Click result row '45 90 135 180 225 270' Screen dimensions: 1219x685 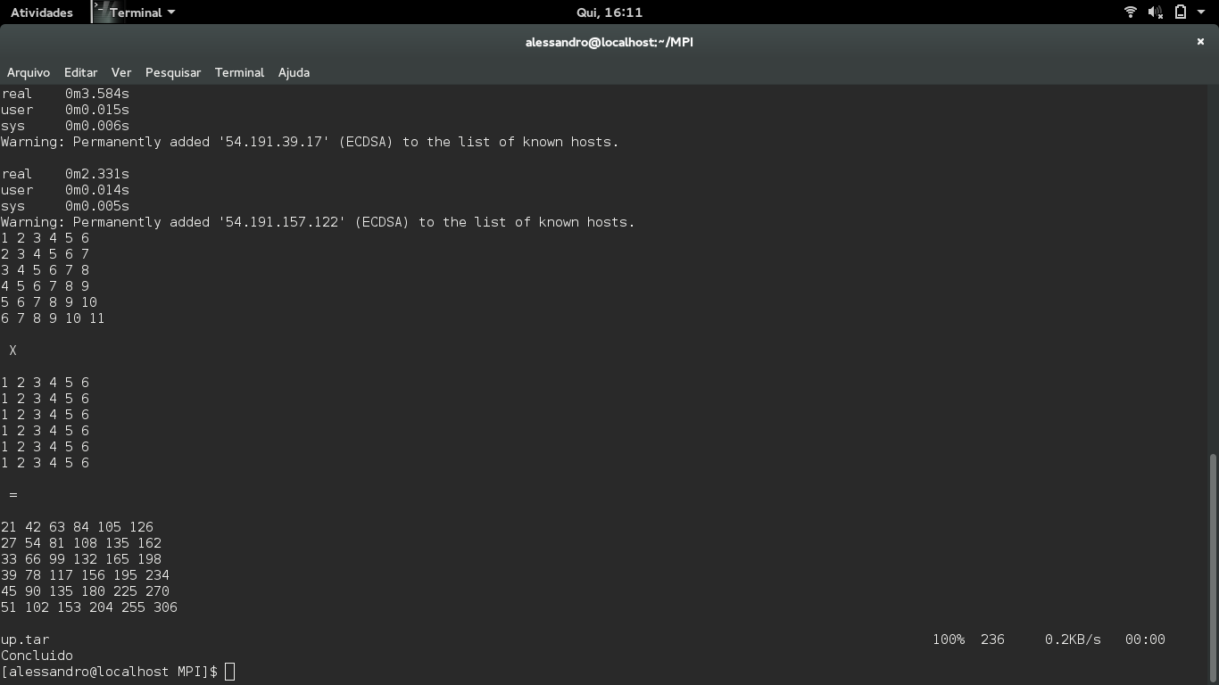click(x=85, y=591)
